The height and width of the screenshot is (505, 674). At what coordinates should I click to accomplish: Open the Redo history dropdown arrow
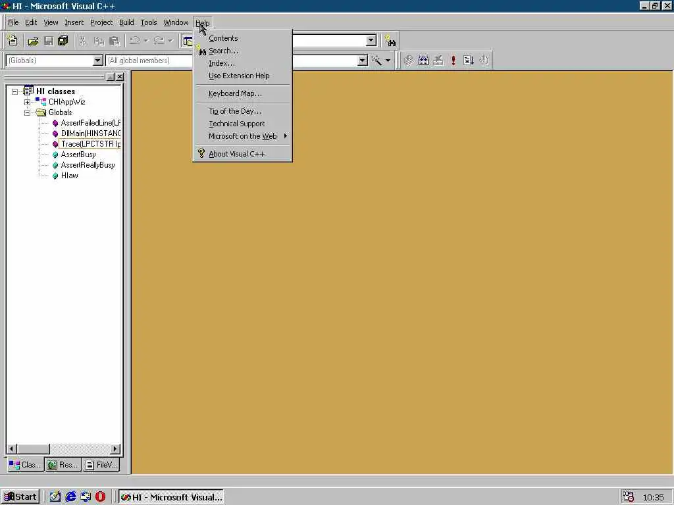pos(170,41)
